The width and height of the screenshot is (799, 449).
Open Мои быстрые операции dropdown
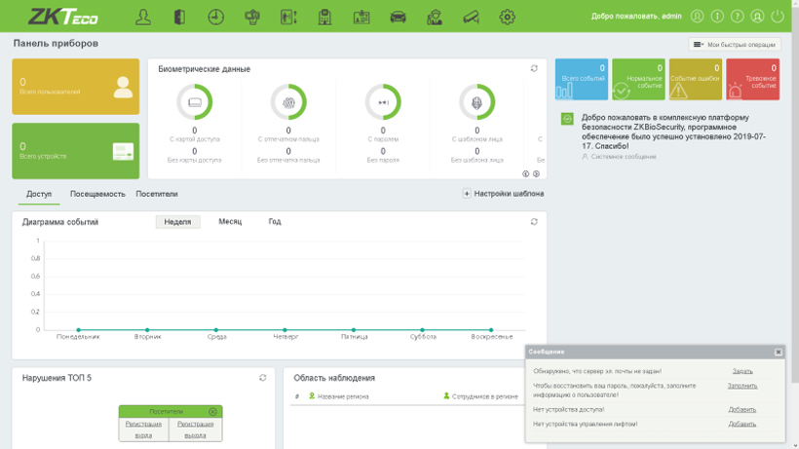[735, 45]
